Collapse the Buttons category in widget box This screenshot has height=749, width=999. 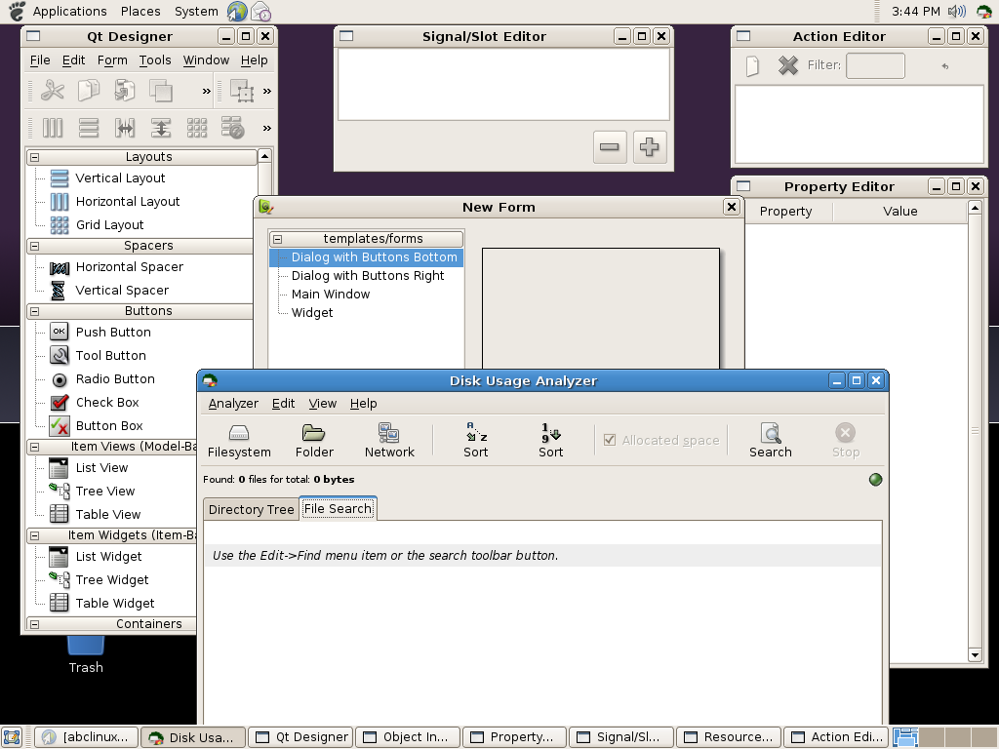point(35,311)
